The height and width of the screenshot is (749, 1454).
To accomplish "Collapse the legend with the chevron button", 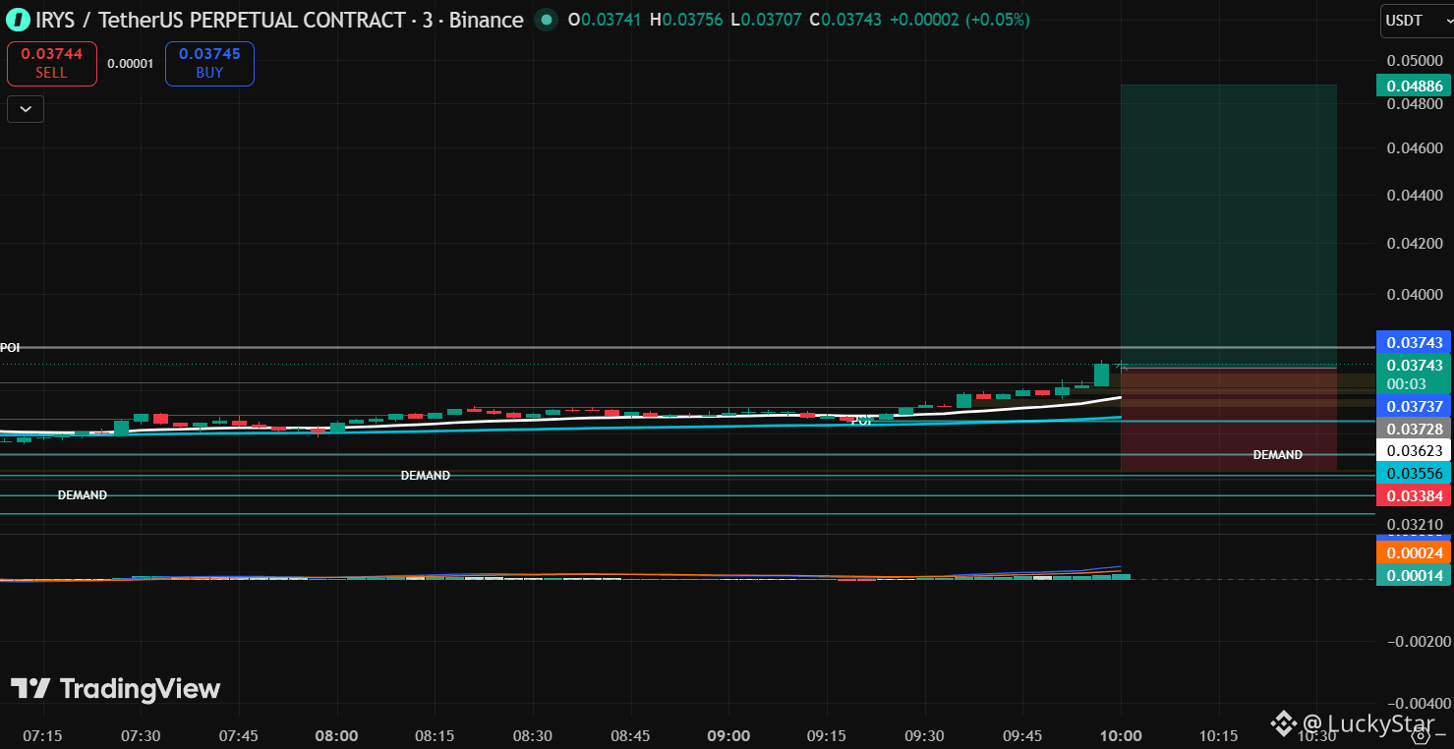I will point(25,108).
